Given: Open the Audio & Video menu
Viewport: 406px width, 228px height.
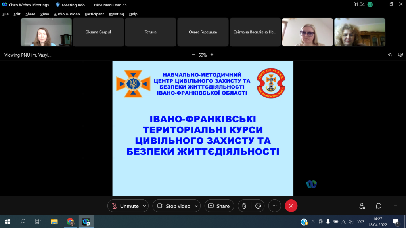Looking at the screenshot, I should pyautogui.click(x=67, y=14).
